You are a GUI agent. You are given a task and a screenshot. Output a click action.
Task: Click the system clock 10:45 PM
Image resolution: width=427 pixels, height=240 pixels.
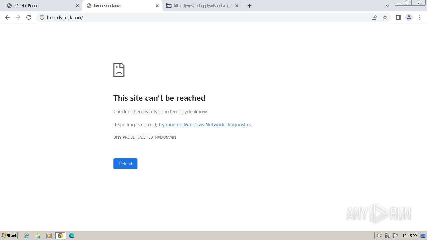point(410,236)
